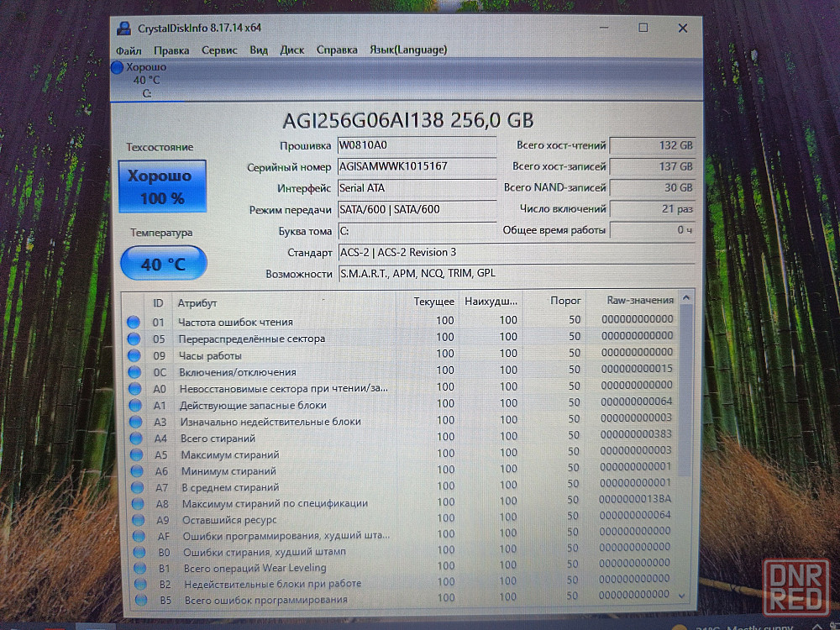Click status icon for В среднем стираний row
The height and width of the screenshot is (630, 840).
click(x=138, y=487)
